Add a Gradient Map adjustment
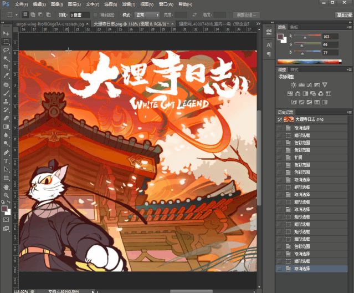 [325, 102]
